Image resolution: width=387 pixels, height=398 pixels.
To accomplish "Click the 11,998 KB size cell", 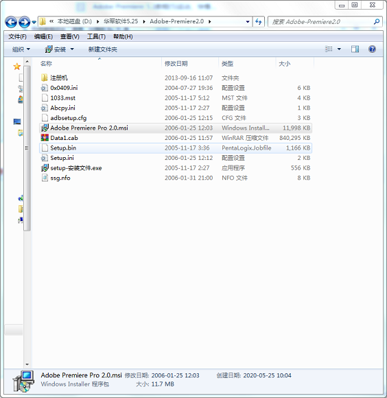I will point(296,128).
